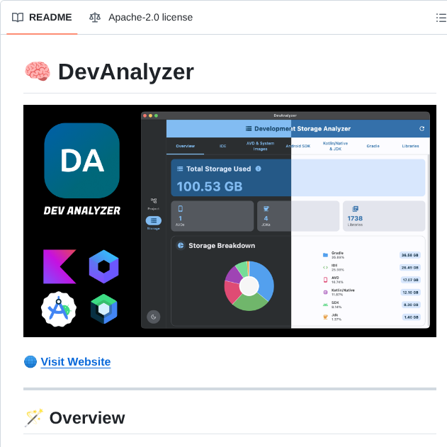This screenshot has width=447, height=447.
Task: Select the IDE tab in the app screenshot
Action: [x=223, y=146]
